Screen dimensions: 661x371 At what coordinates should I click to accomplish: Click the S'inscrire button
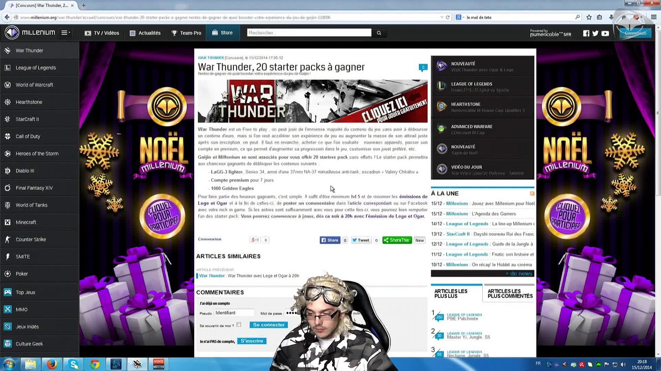(x=251, y=341)
